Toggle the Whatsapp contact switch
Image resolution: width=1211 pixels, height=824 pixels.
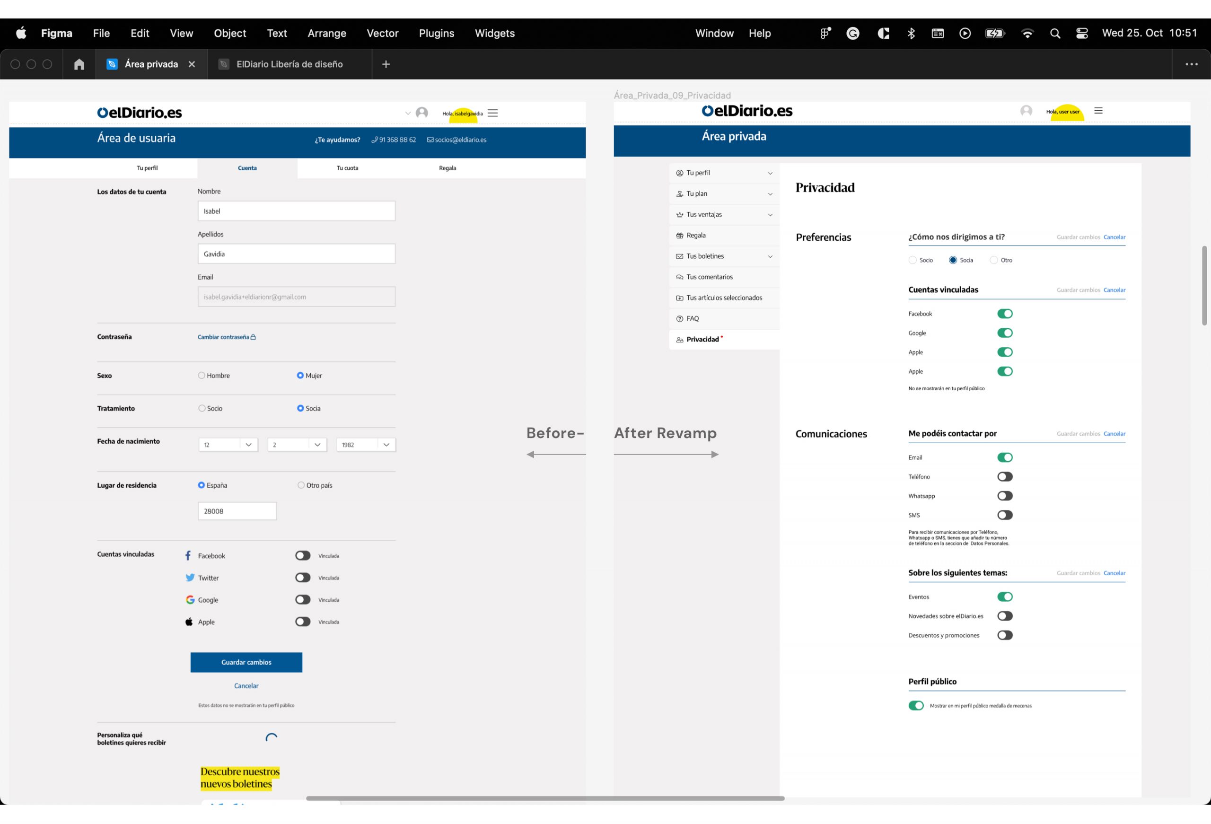click(x=1005, y=496)
